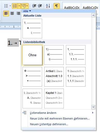Decrease indent with the outdent icon
The image size is (100, 133).
[x=34, y=6]
